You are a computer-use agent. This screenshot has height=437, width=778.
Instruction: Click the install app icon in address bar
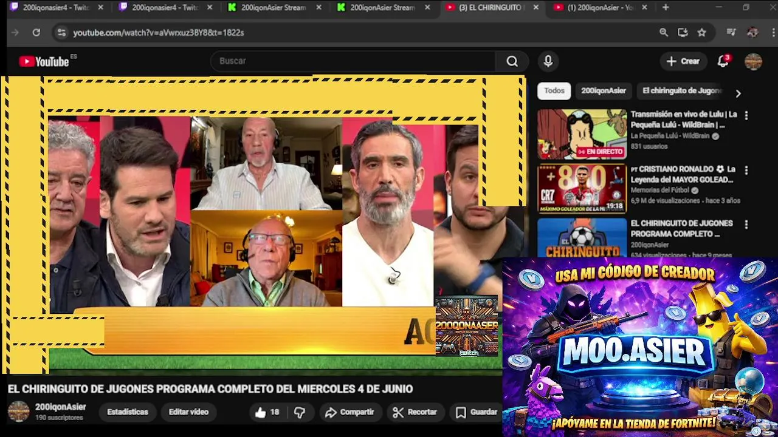[683, 32]
